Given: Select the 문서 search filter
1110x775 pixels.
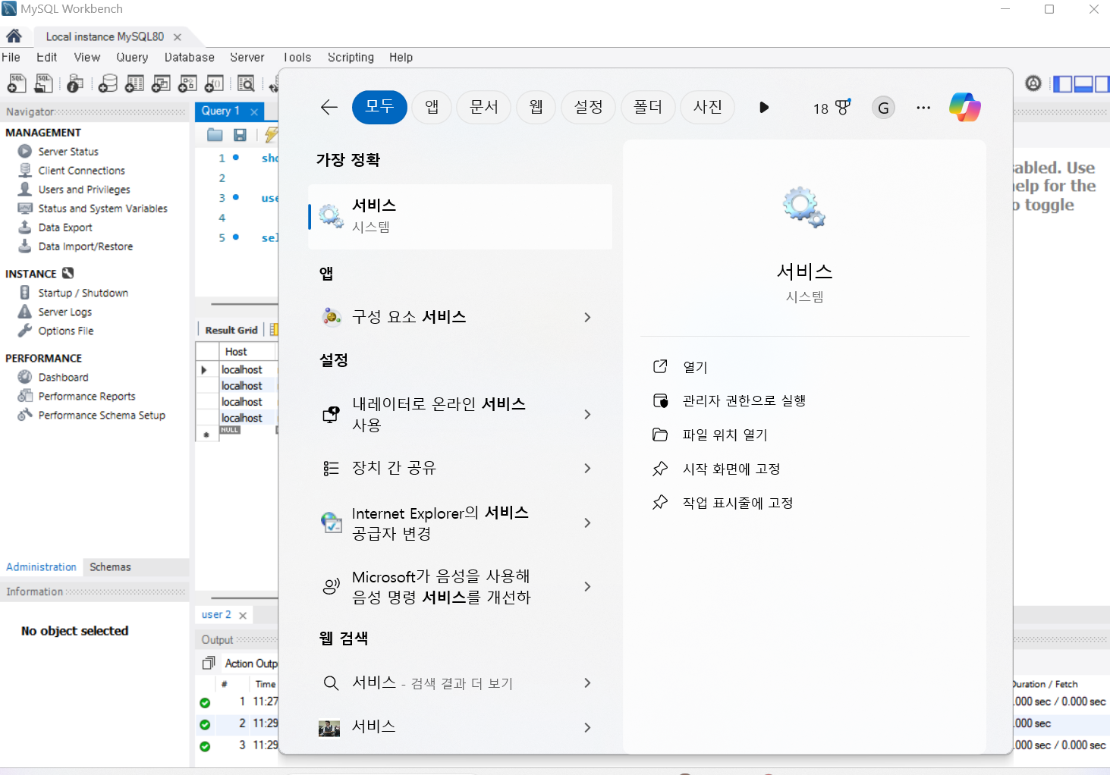Looking at the screenshot, I should (484, 107).
